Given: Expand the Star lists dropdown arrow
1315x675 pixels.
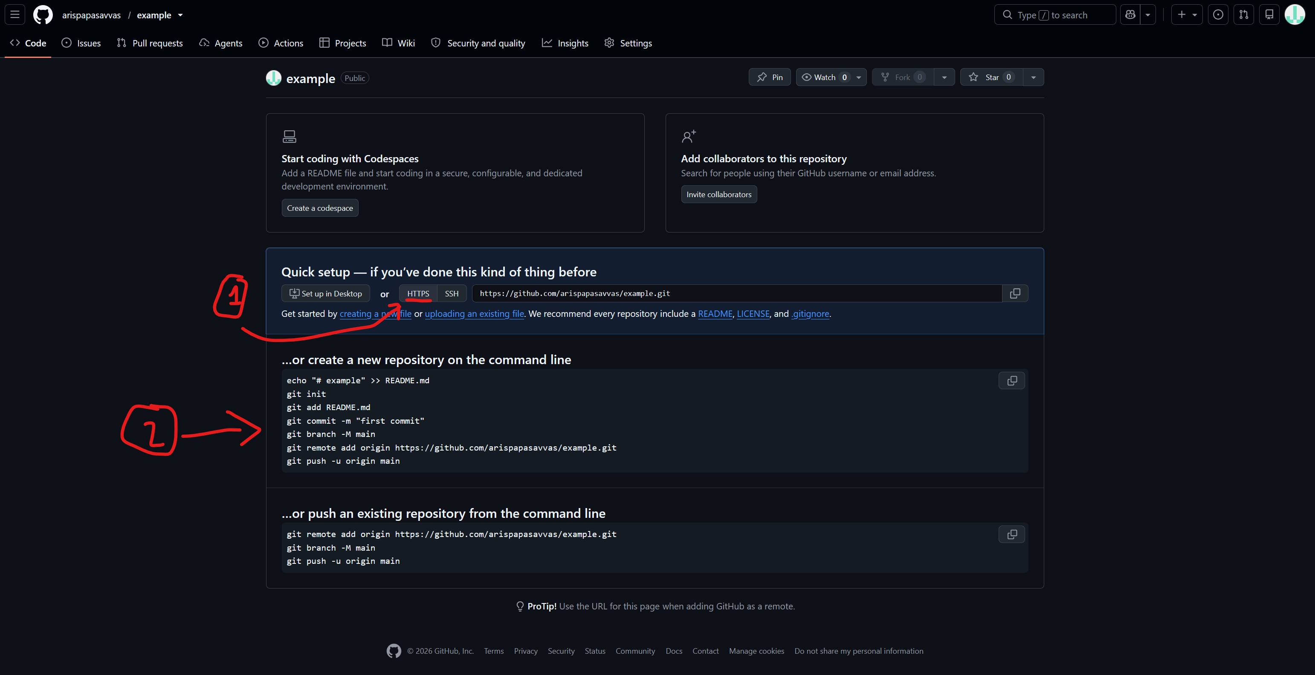Looking at the screenshot, I should [x=1033, y=77].
